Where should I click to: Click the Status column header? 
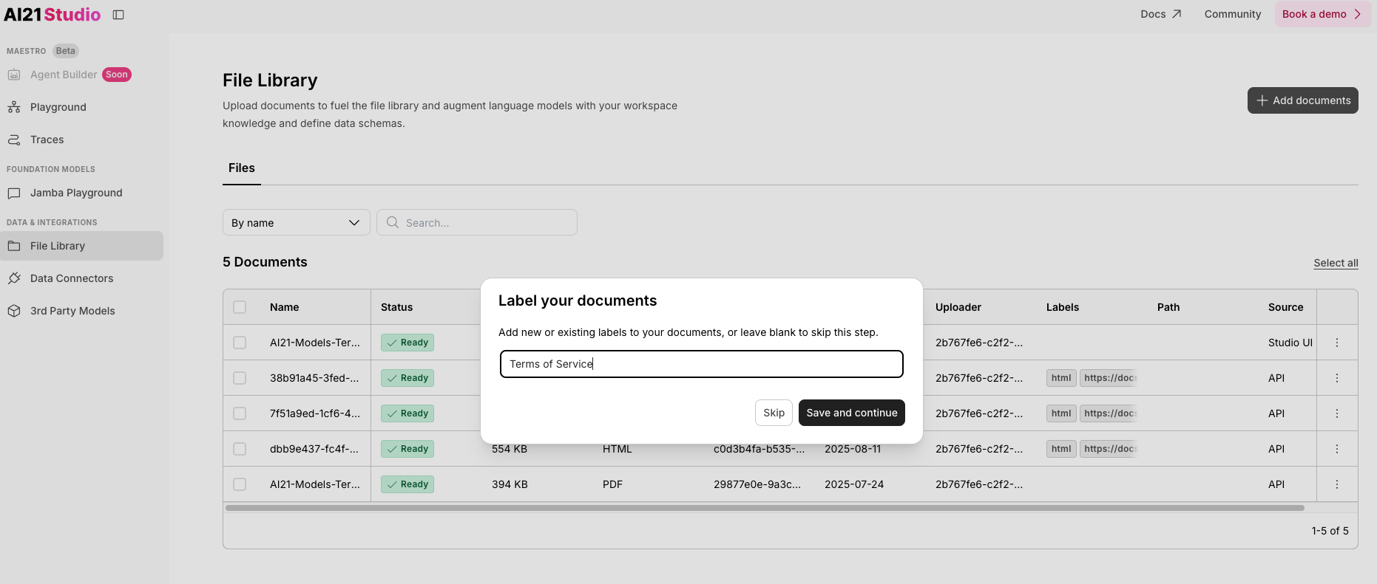[397, 307]
